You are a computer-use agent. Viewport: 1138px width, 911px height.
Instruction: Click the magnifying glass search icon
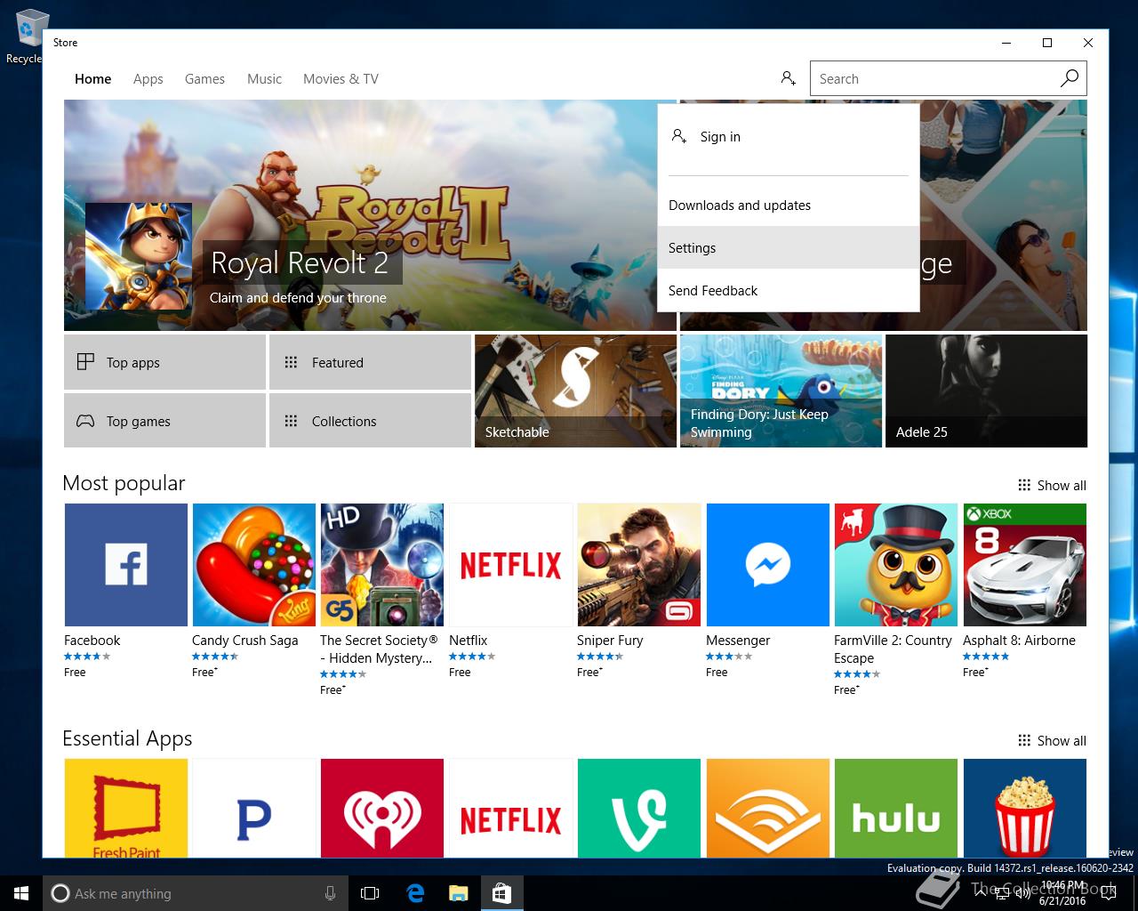tap(1070, 78)
